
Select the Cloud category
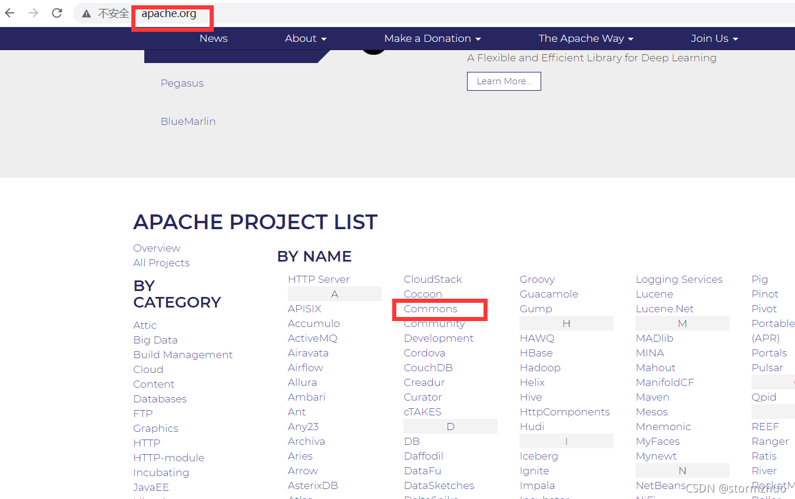148,369
